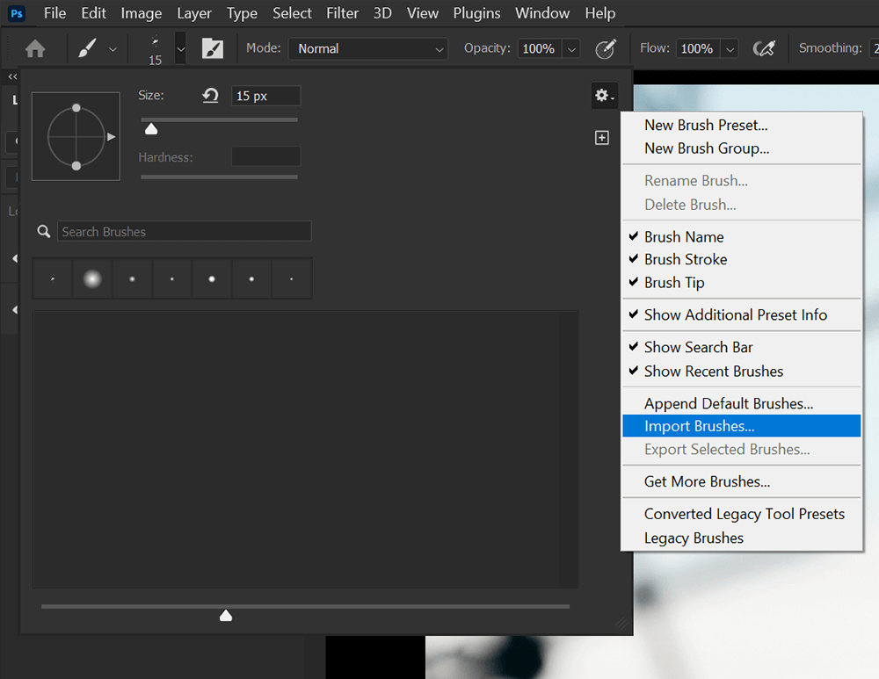The image size is (879, 679).
Task: Open the Layer menu
Action: pos(194,13)
